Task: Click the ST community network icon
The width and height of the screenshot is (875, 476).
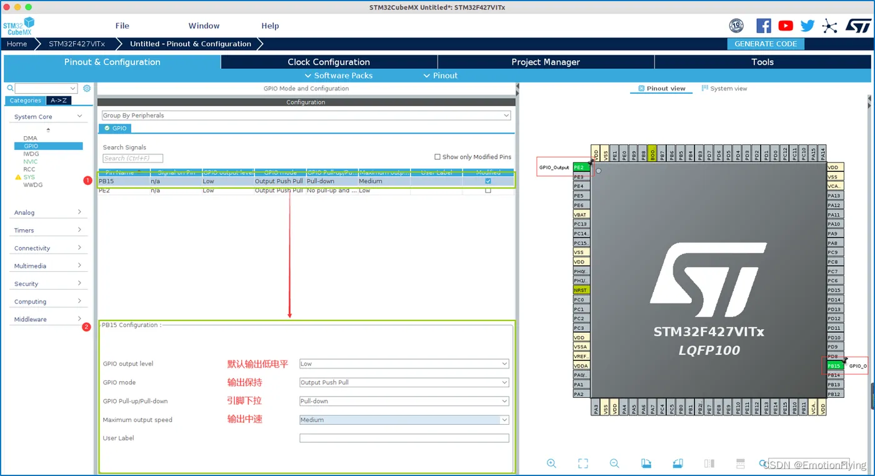Action: [829, 26]
